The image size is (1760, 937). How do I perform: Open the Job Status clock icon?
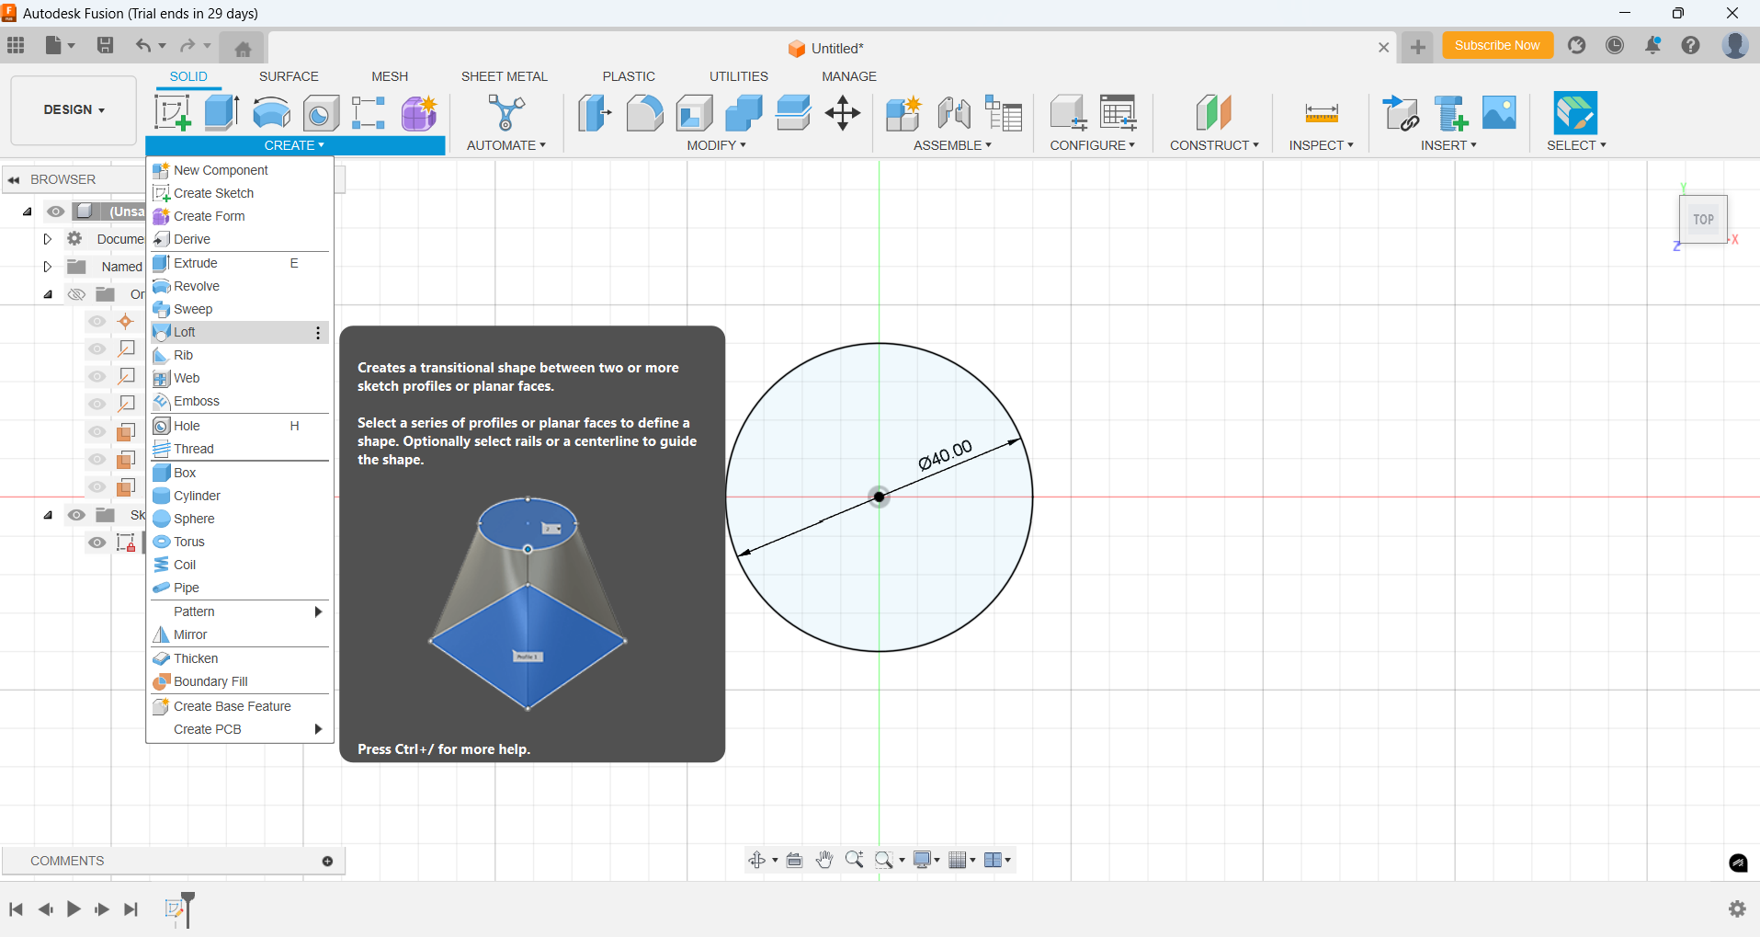1615,45
